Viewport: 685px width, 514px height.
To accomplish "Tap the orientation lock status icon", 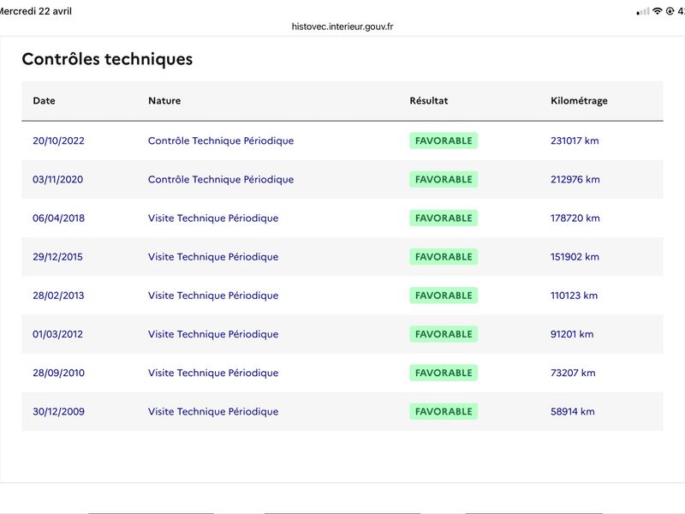I will click(670, 11).
